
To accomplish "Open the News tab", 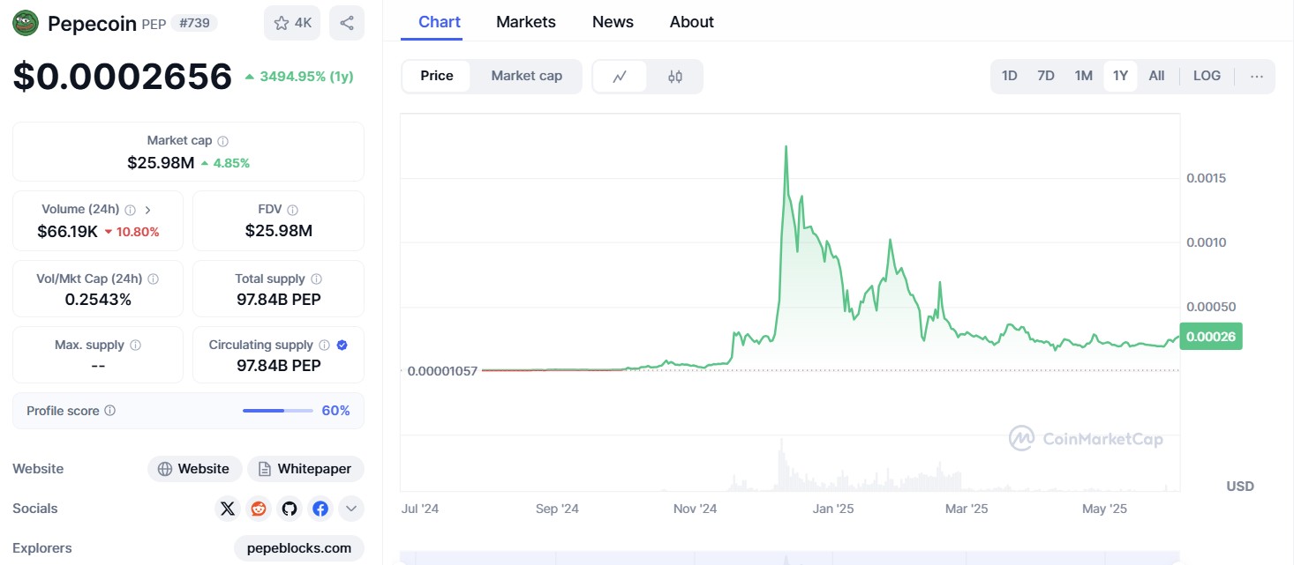I will (x=613, y=21).
